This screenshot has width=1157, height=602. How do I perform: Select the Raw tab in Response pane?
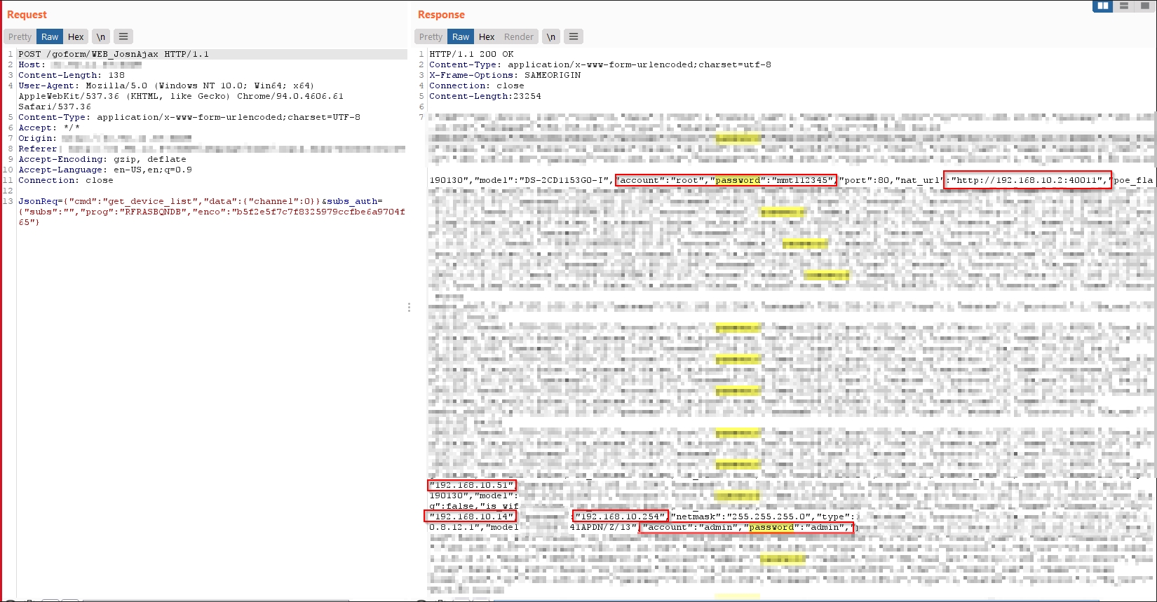(x=461, y=36)
